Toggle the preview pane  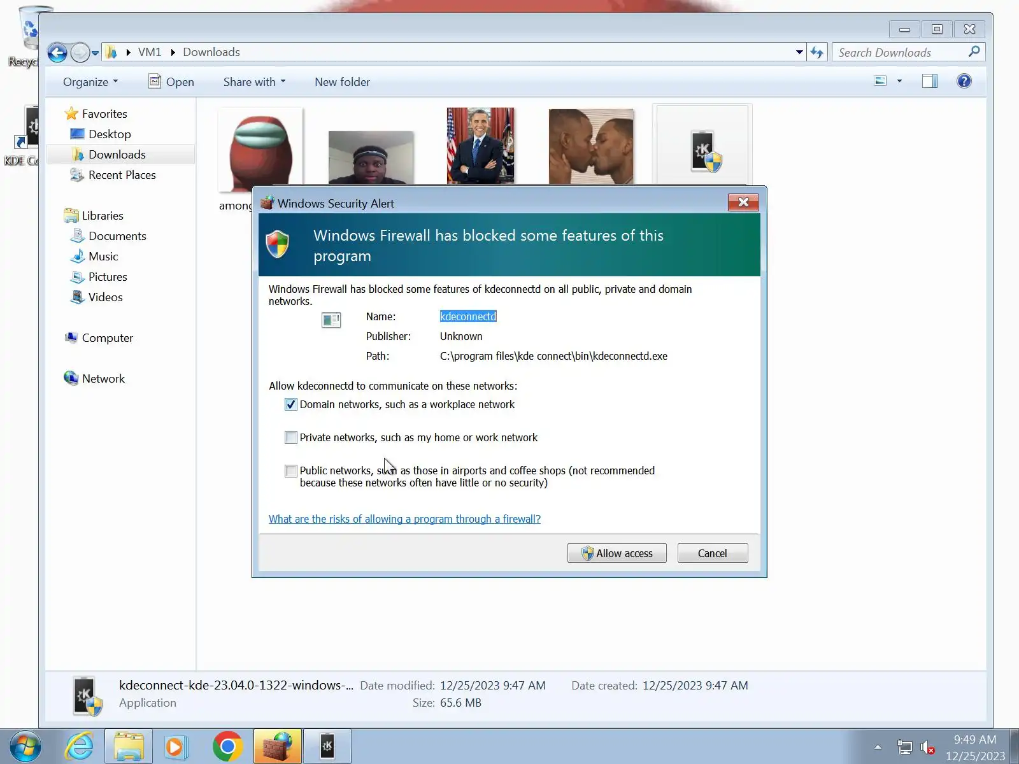pyautogui.click(x=930, y=81)
